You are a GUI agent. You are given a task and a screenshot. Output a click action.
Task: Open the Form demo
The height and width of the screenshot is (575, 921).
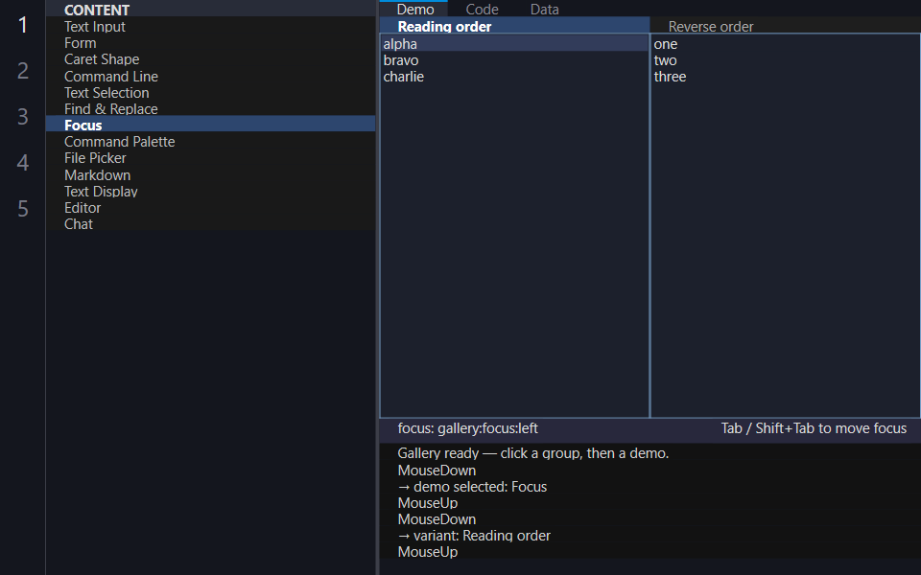(x=210, y=43)
